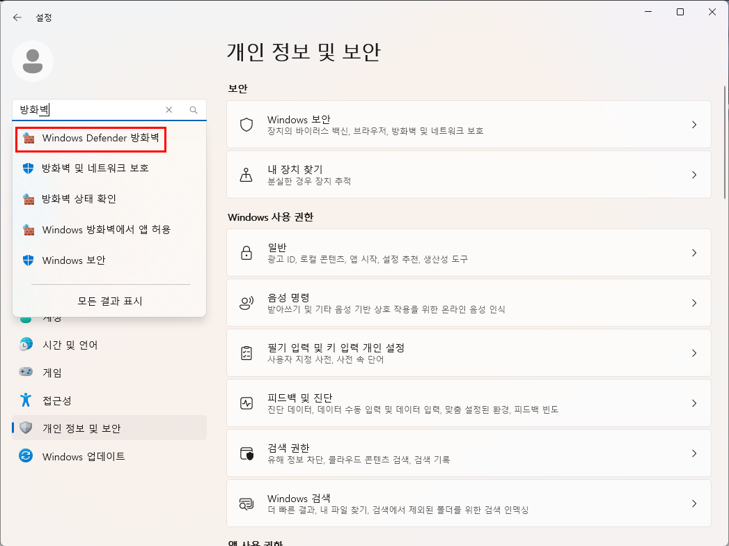Image resolution: width=729 pixels, height=546 pixels.
Task: Click the 시간 및 언어 globe clock icon
Action: pyautogui.click(x=26, y=344)
